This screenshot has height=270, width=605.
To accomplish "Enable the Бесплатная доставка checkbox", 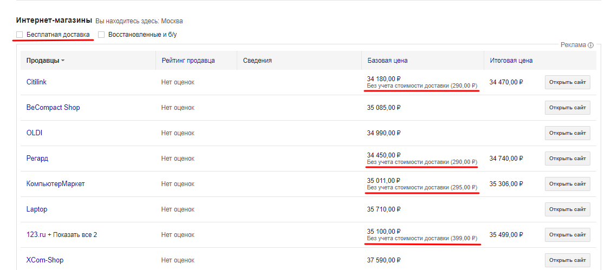I will (x=19, y=35).
